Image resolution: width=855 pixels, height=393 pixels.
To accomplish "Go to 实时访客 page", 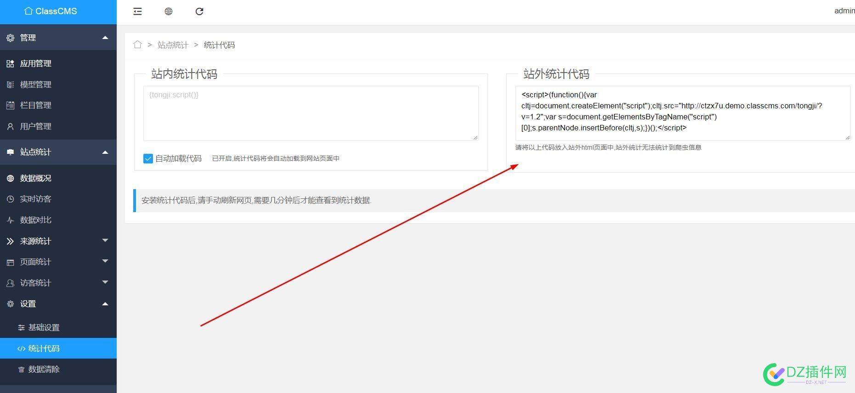I will pyautogui.click(x=58, y=199).
